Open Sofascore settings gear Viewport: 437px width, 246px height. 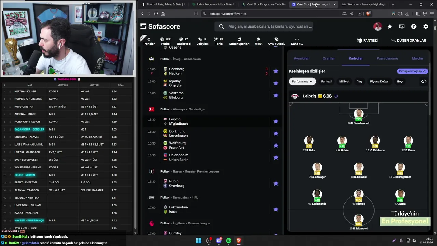click(426, 26)
